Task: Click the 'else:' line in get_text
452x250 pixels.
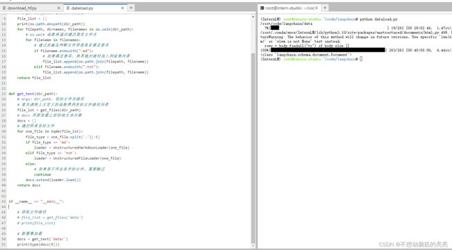Action: pos(31,164)
